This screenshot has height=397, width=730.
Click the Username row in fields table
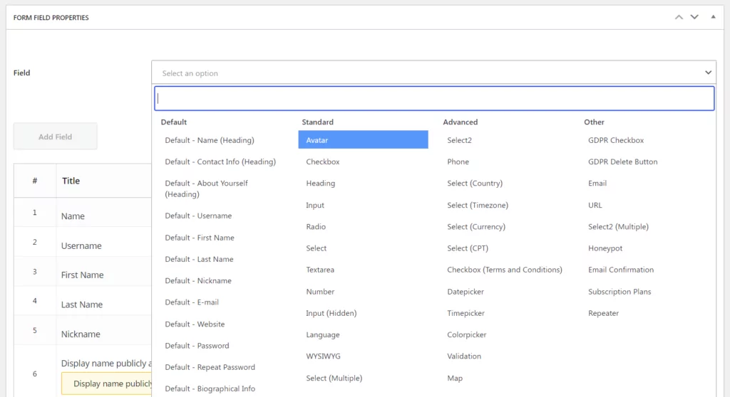pos(83,242)
